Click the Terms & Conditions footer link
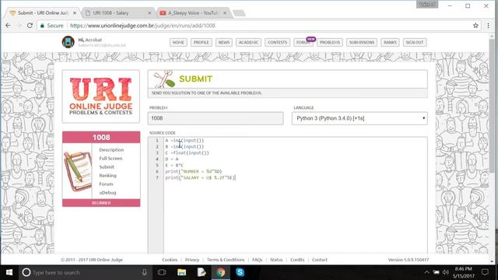Viewport: 498px width, 280px height. coord(226,260)
